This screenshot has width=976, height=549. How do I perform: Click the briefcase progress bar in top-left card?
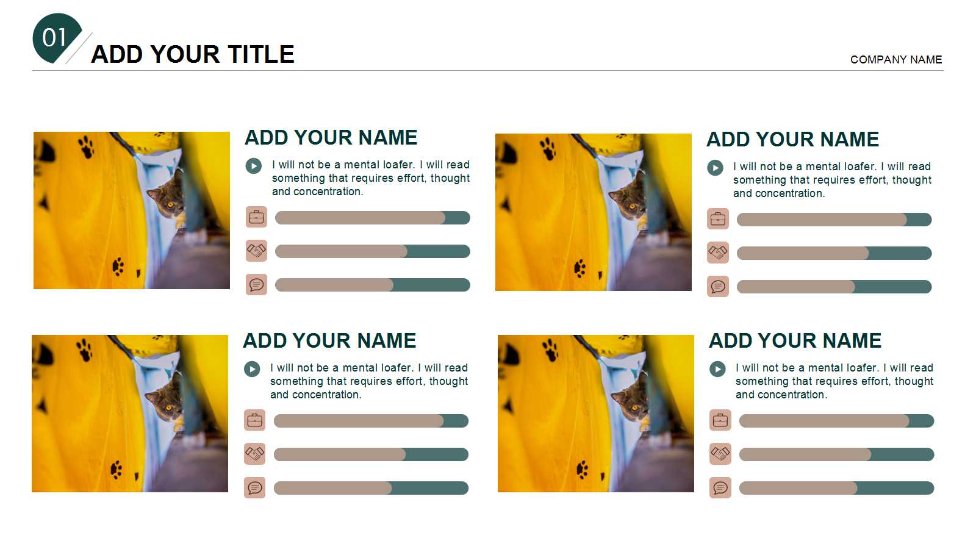coord(372,218)
